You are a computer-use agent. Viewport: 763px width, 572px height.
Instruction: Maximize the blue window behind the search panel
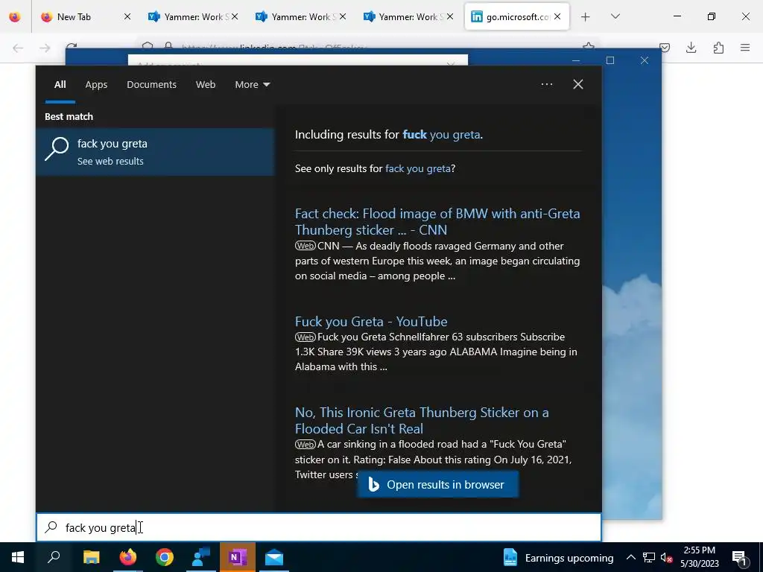tap(610, 60)
